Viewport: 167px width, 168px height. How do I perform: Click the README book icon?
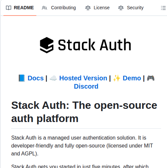pos(9,8)
